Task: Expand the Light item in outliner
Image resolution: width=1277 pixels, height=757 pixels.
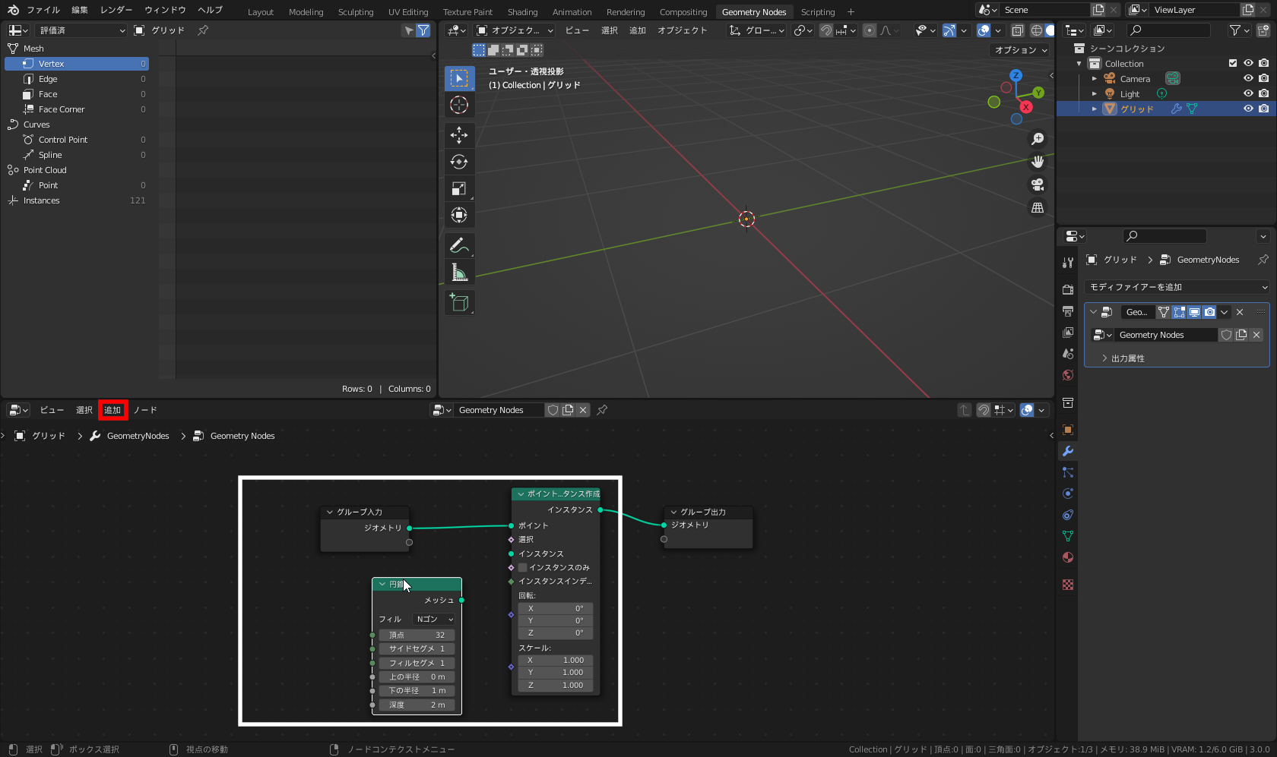Action: pos(1095,94)
